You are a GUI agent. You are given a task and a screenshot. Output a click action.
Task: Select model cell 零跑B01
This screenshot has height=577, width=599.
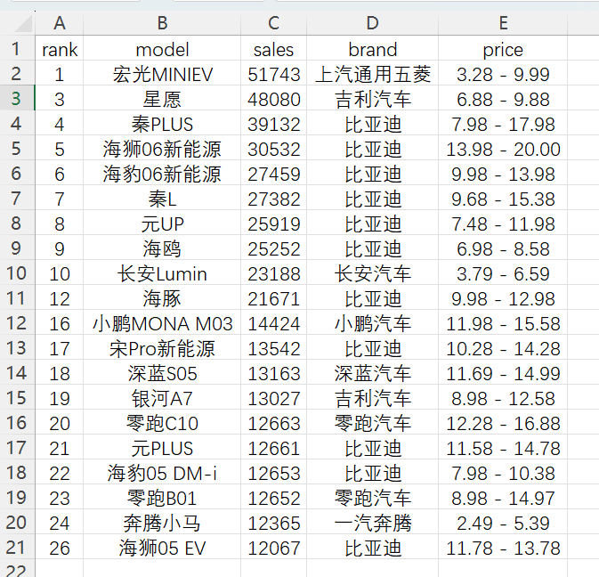coord(162,497)
